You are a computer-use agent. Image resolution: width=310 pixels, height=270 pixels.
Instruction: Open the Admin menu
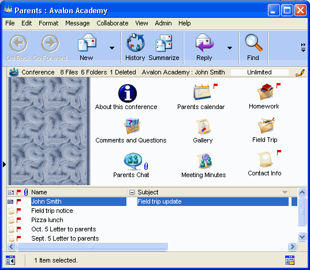pos(163,23)
